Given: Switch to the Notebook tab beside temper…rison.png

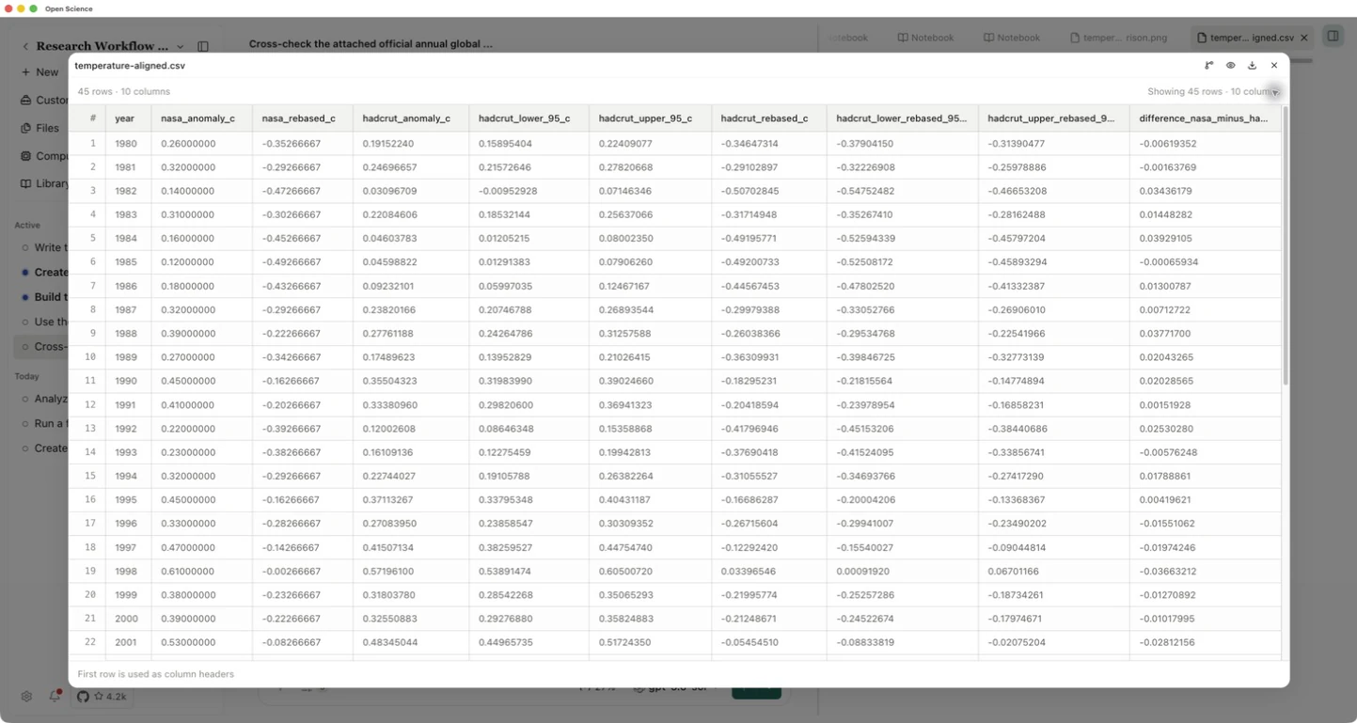Looking at the screenshot, I should coord(1012,38).
